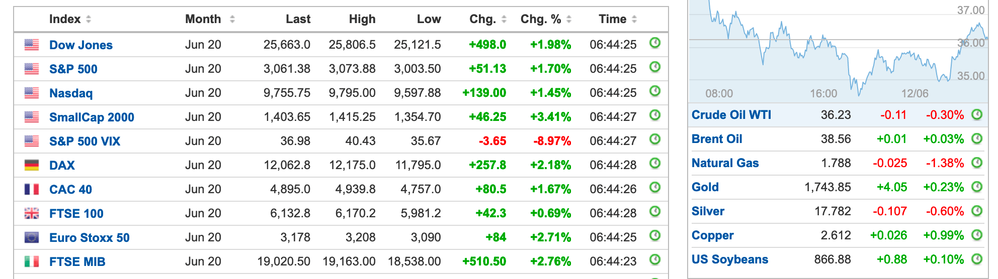Open the Gold commodity link
Viewport: 998px width, 279px height.
[x=705, y=187]
